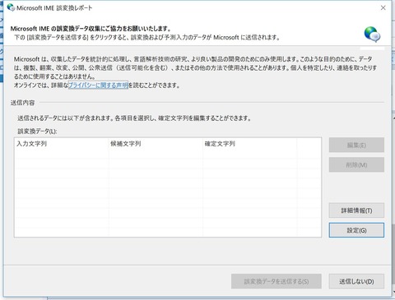Open 詳細情報(T) details
395x300 pixels.
[x=356, y=210]
